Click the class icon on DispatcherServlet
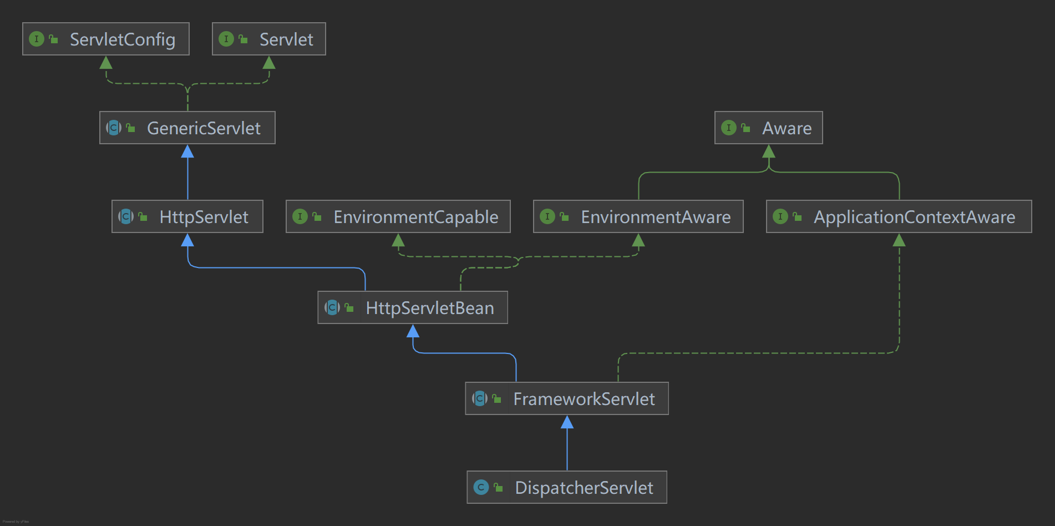The image size is (1055, 526). pyautogui.click(x=481, y=487)
